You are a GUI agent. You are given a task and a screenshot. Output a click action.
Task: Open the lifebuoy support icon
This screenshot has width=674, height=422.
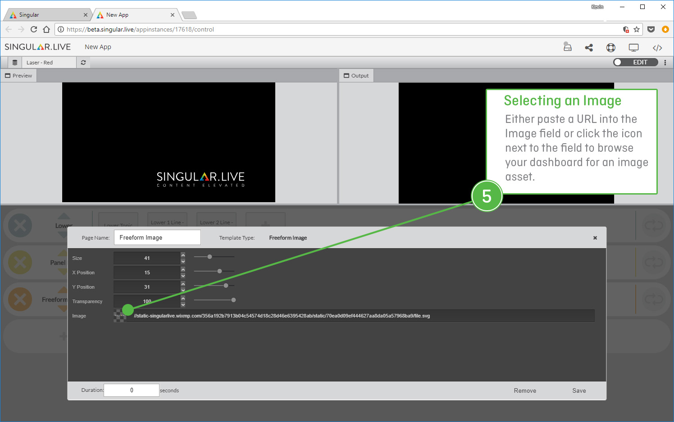coord(611,47)
